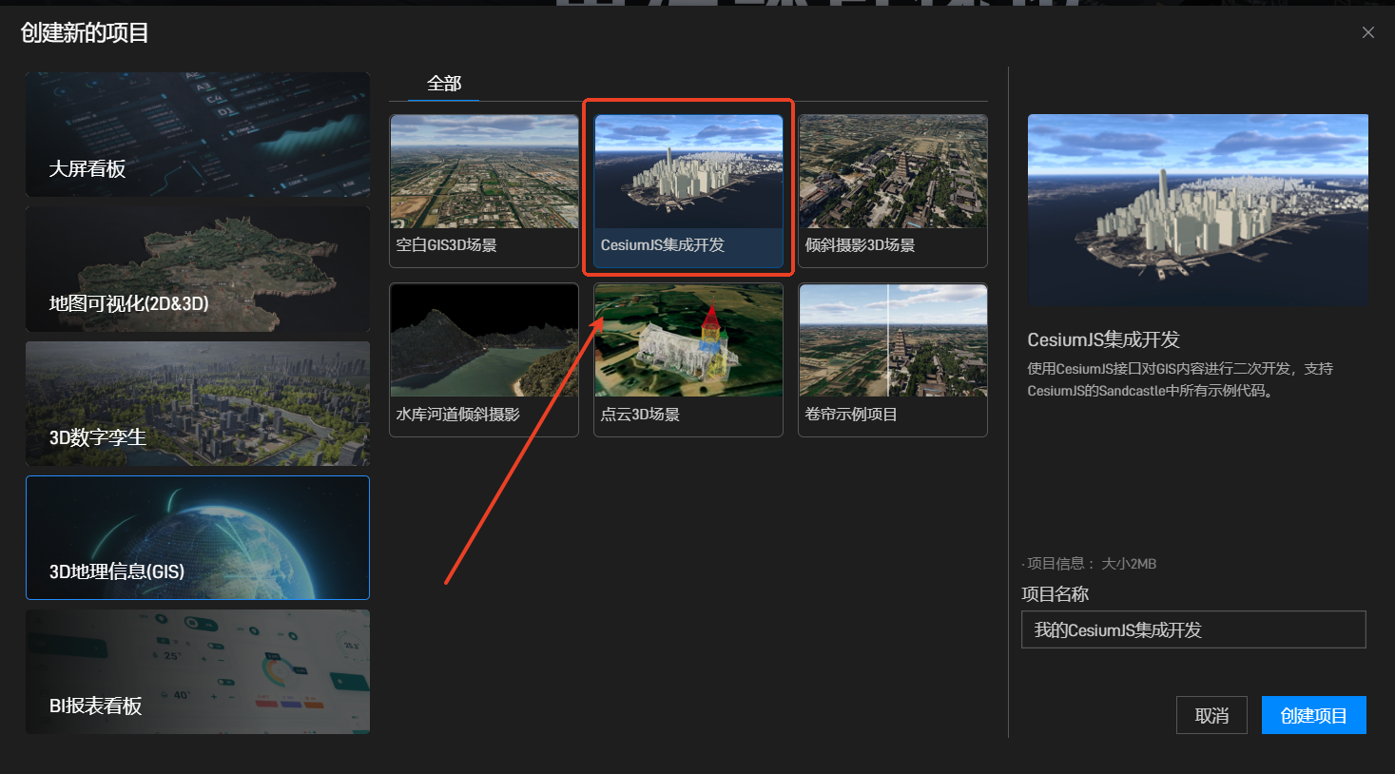Click the large CesiumJS preview image
1395x774 pixels.
click(x=1197, y=209)
